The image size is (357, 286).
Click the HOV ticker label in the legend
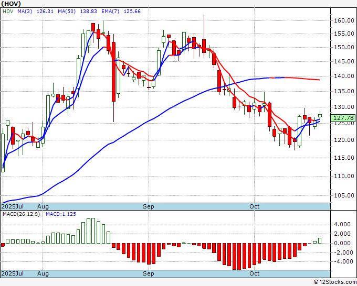coord(8,12)
